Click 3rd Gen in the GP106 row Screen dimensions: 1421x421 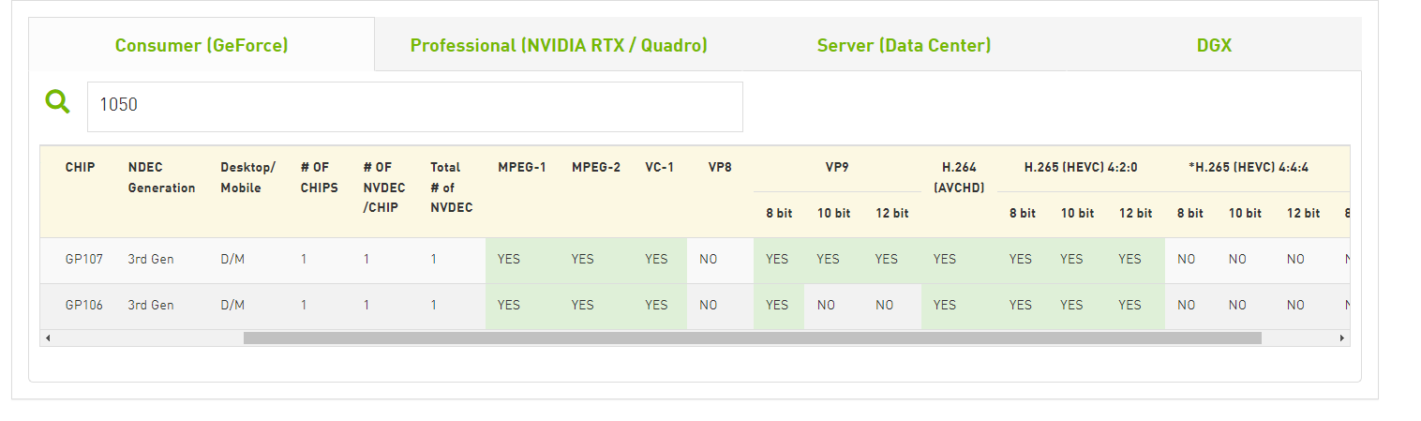coord(151,306)
